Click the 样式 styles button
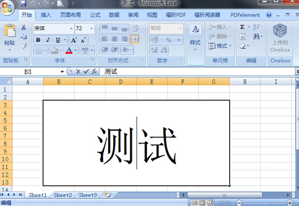 coord(195,43)
